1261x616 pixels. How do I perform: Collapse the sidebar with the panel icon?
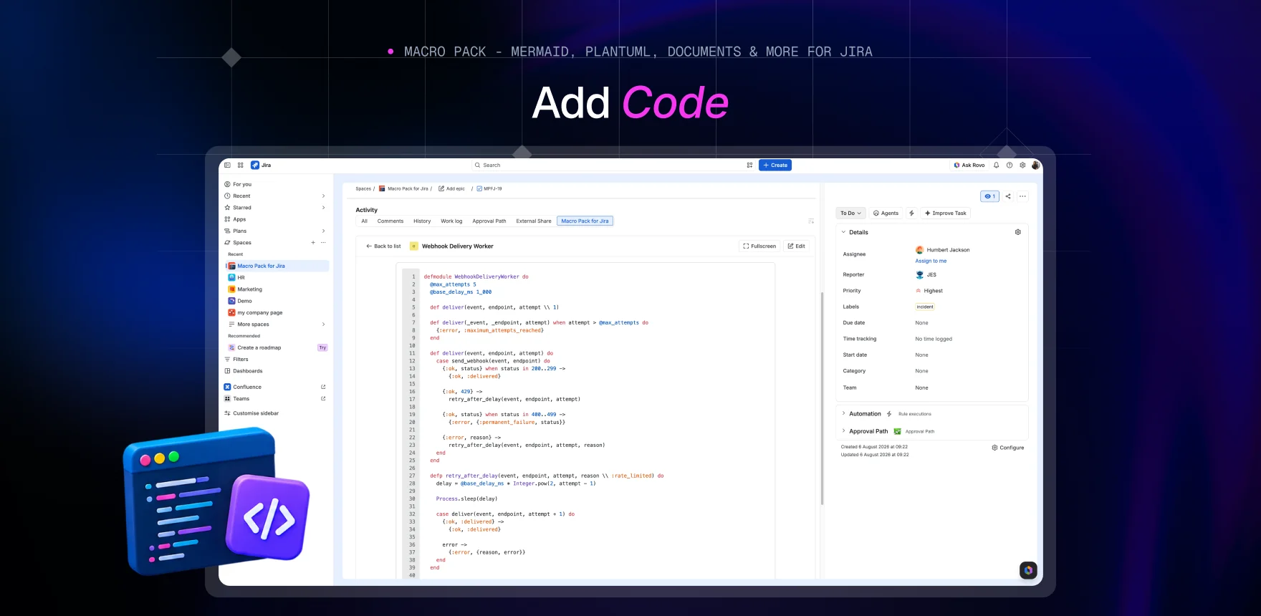click(227, 165)
